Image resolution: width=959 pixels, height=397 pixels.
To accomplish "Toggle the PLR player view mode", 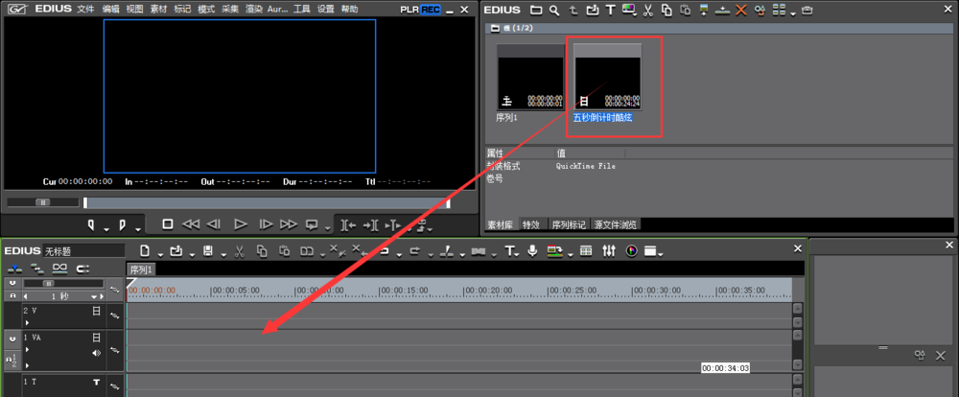I will click(x=409, y=9).
